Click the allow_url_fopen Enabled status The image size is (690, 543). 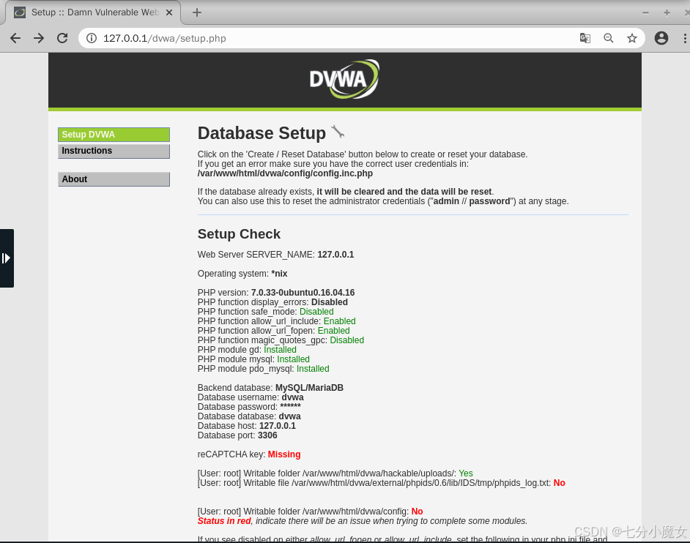click(333, 331)
